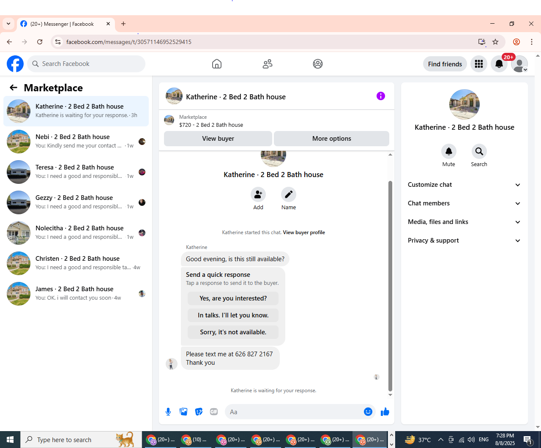The image size is (541, 448).
Task: Open the Groups icon in top navigation
Action: [x=318, y=64]
